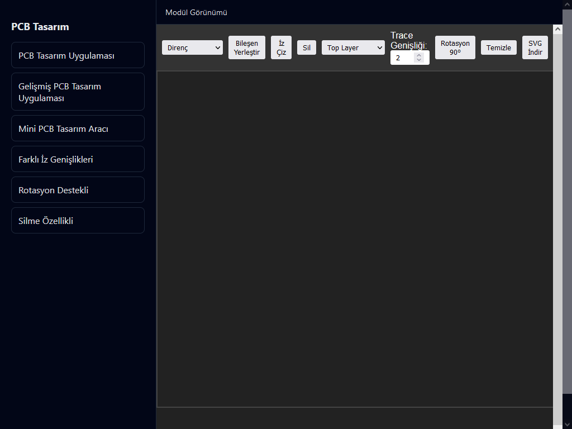
Task: Activate the İz Çiz tool
Action: pyautogui.click(x=282, y=47)
